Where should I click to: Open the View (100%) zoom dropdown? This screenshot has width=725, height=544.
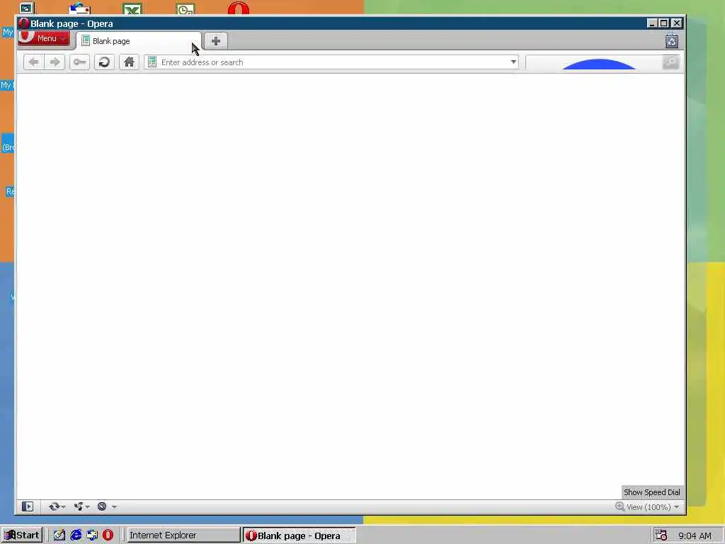point(653,507)
